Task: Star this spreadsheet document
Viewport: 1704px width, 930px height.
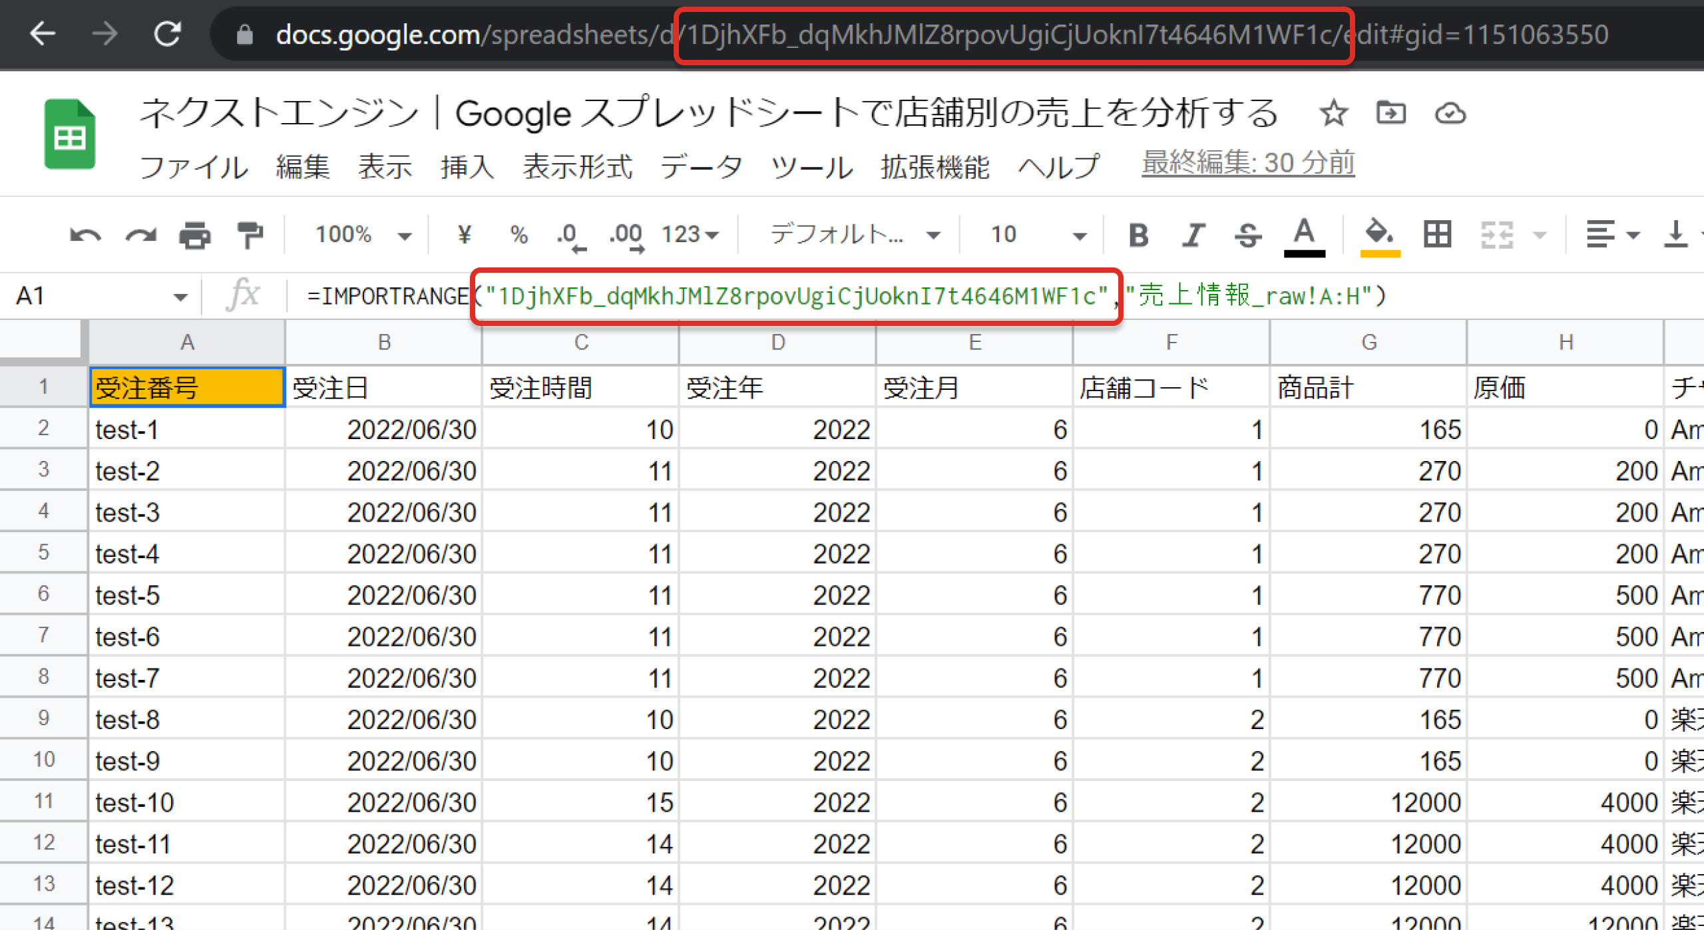Action: pos(1333,113)
